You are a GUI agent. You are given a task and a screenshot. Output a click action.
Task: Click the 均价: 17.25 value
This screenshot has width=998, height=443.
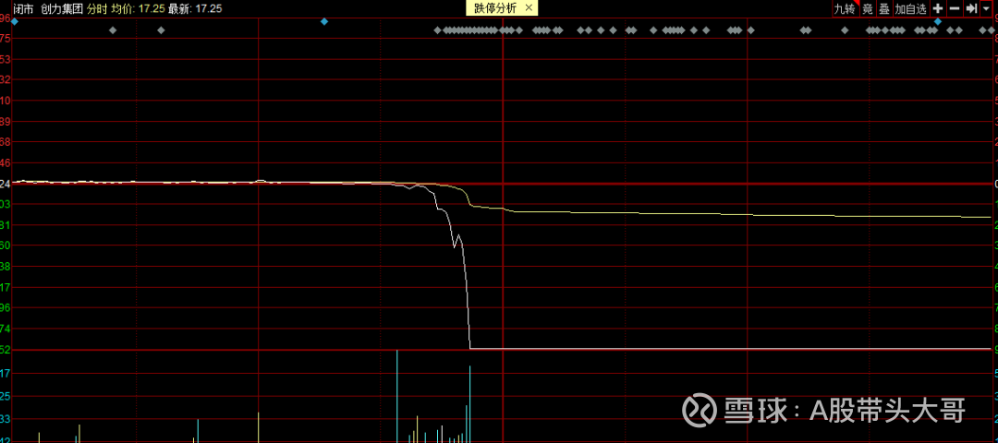click(x=138, y=9)
